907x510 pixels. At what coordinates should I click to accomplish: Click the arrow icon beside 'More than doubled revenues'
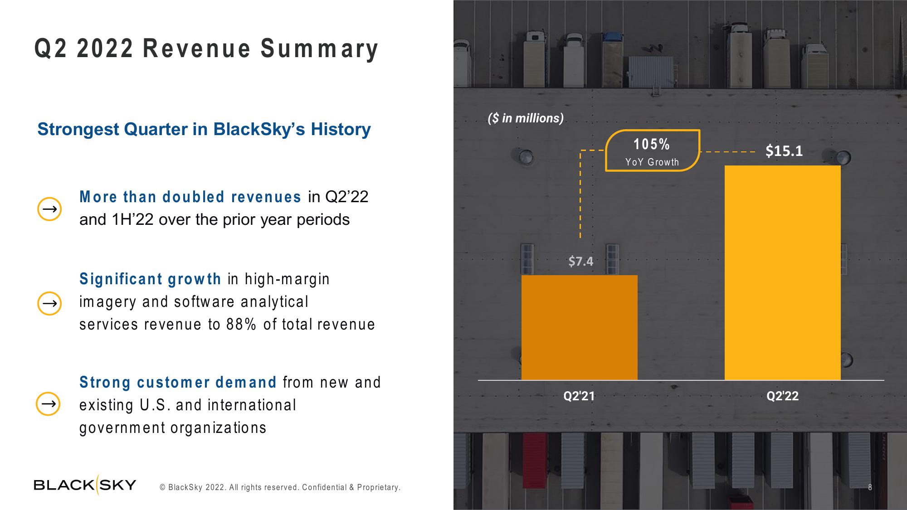tap(49, 209)
